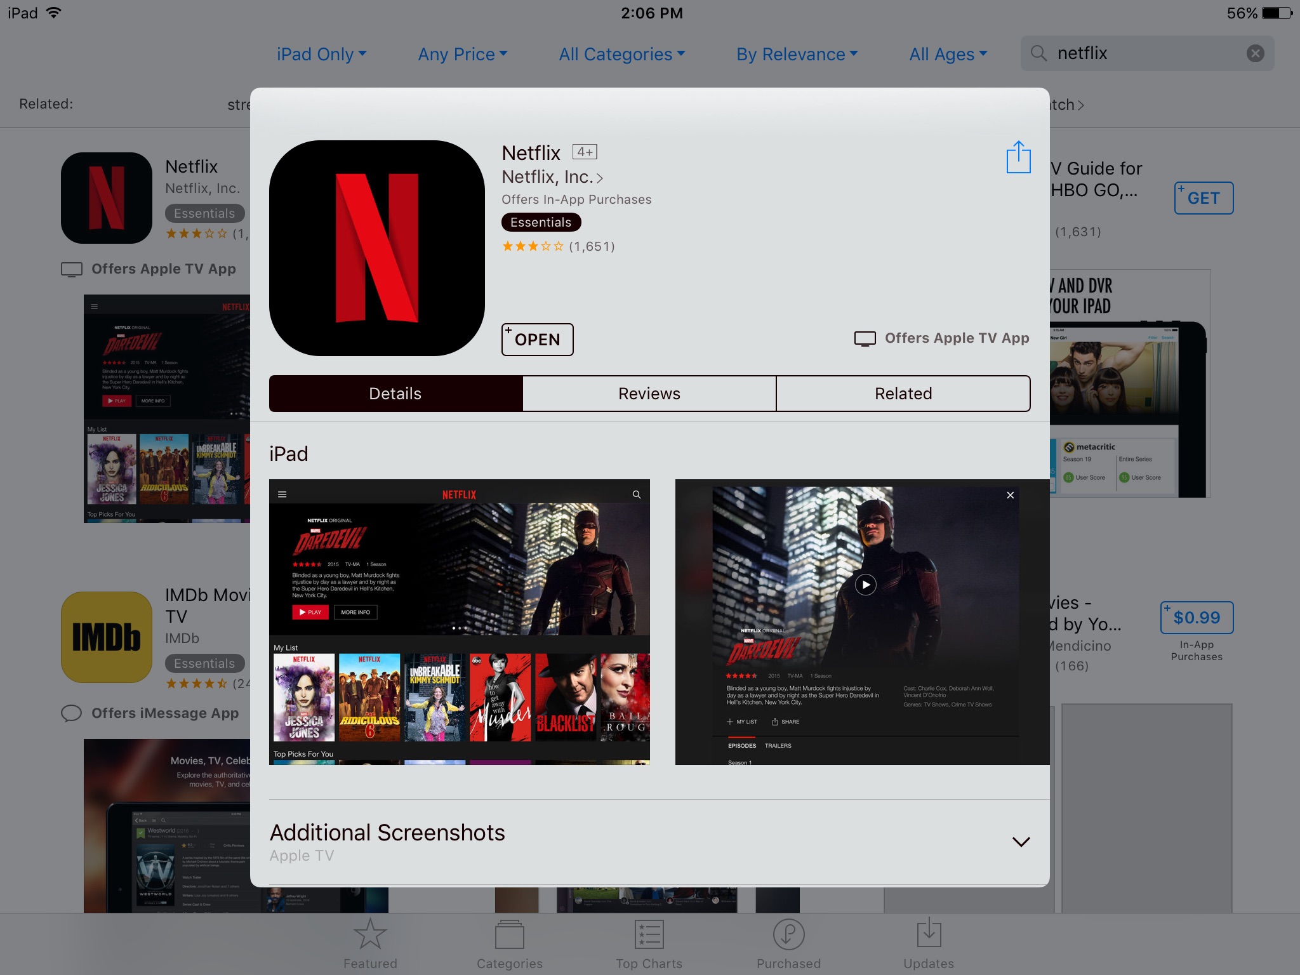The width and height of the screenshot is (1300, 975).
Task: Clear the netflix search text
Action: 1255,53
